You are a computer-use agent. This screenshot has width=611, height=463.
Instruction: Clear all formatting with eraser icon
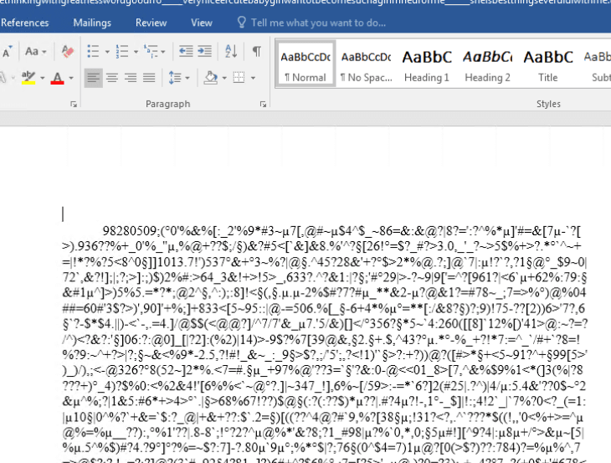pos(68,51)
